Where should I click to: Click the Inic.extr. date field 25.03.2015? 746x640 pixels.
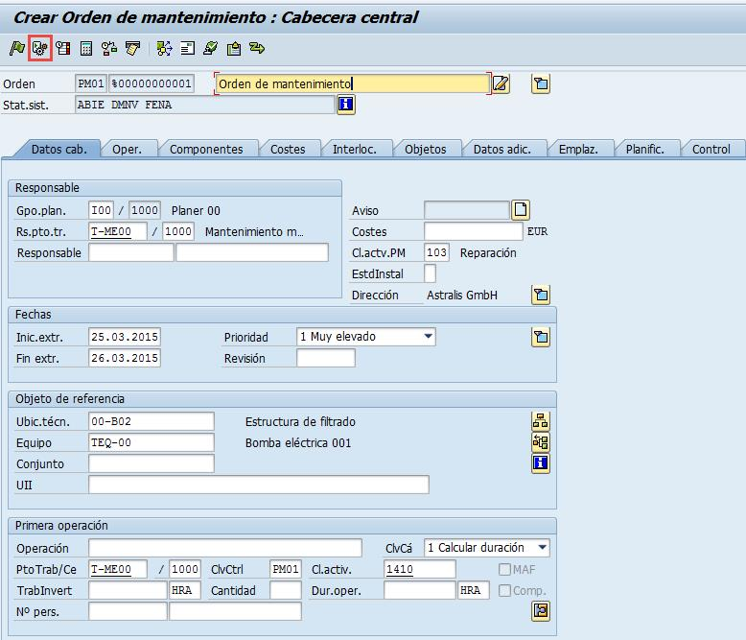125,337
